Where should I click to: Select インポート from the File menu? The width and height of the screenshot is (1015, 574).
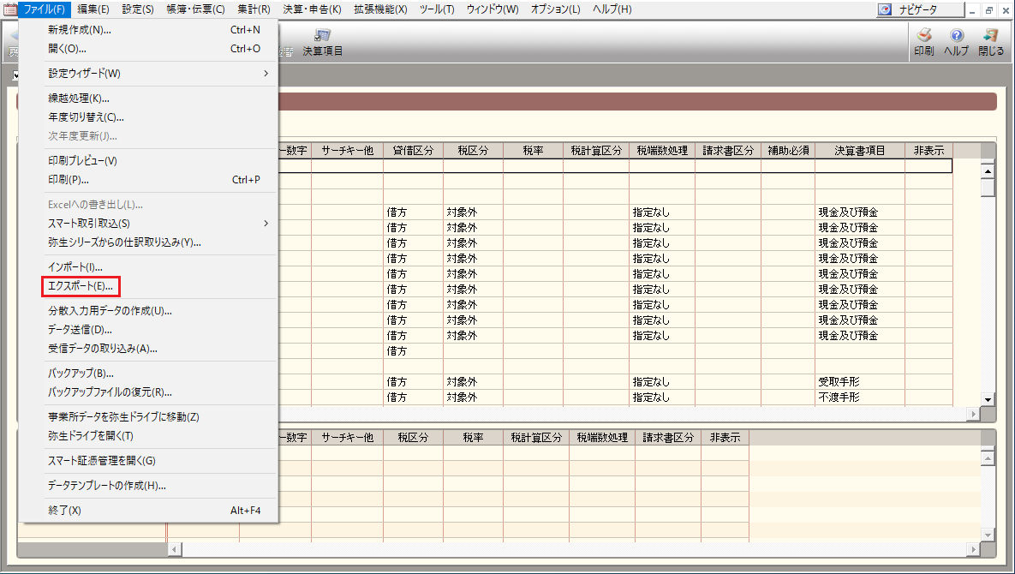coord(75,267)
